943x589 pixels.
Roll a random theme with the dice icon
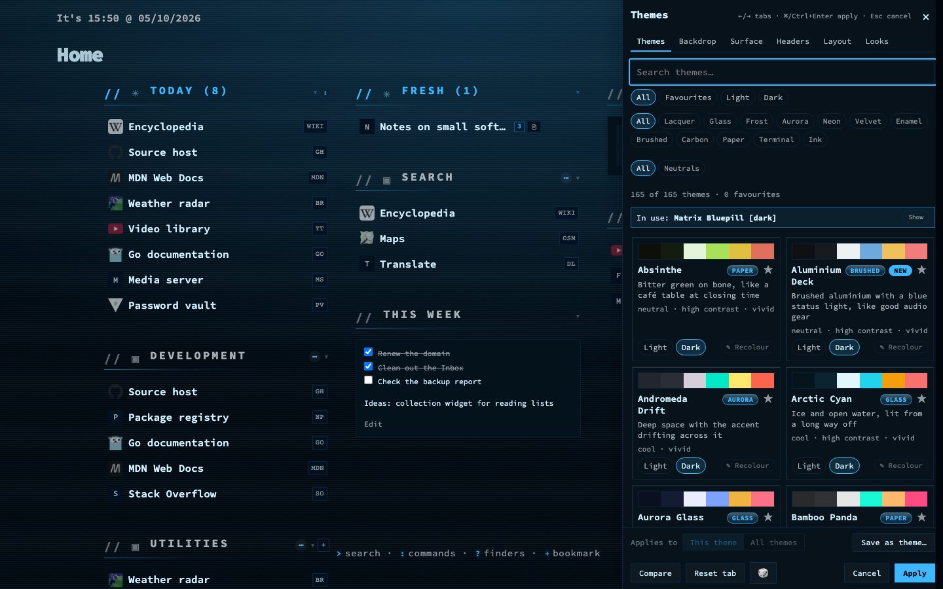pos(763,573)
